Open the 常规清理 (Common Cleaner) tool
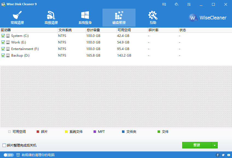This screenshot has width=232, height=158. click(17, 17)
